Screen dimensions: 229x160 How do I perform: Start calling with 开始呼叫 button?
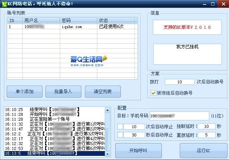pos(138,151)
